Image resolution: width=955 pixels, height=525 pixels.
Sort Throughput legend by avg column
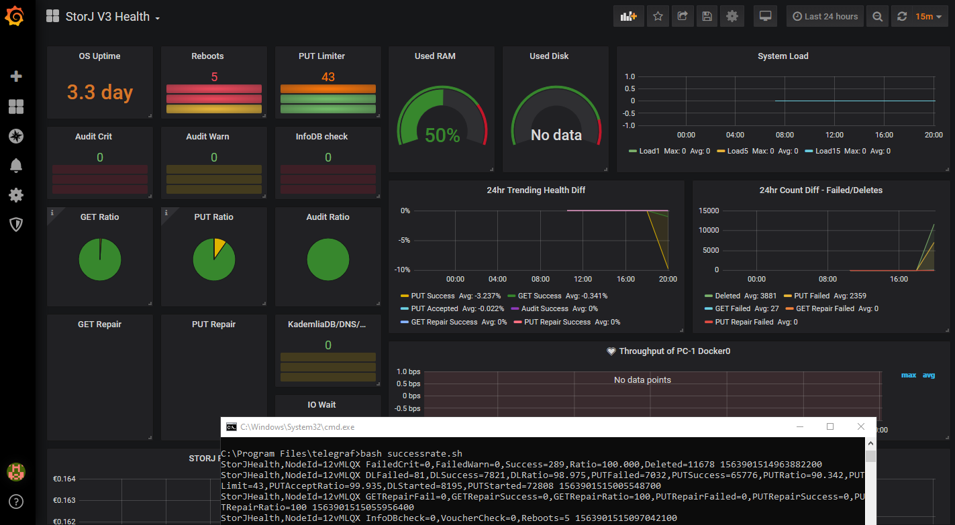(929, 375)
